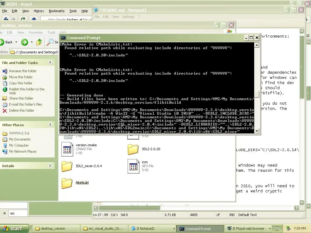Select the flibitBuild folder icon
Image resolution: width=311 pixels, height=233 pixels.
click(67, 183)
